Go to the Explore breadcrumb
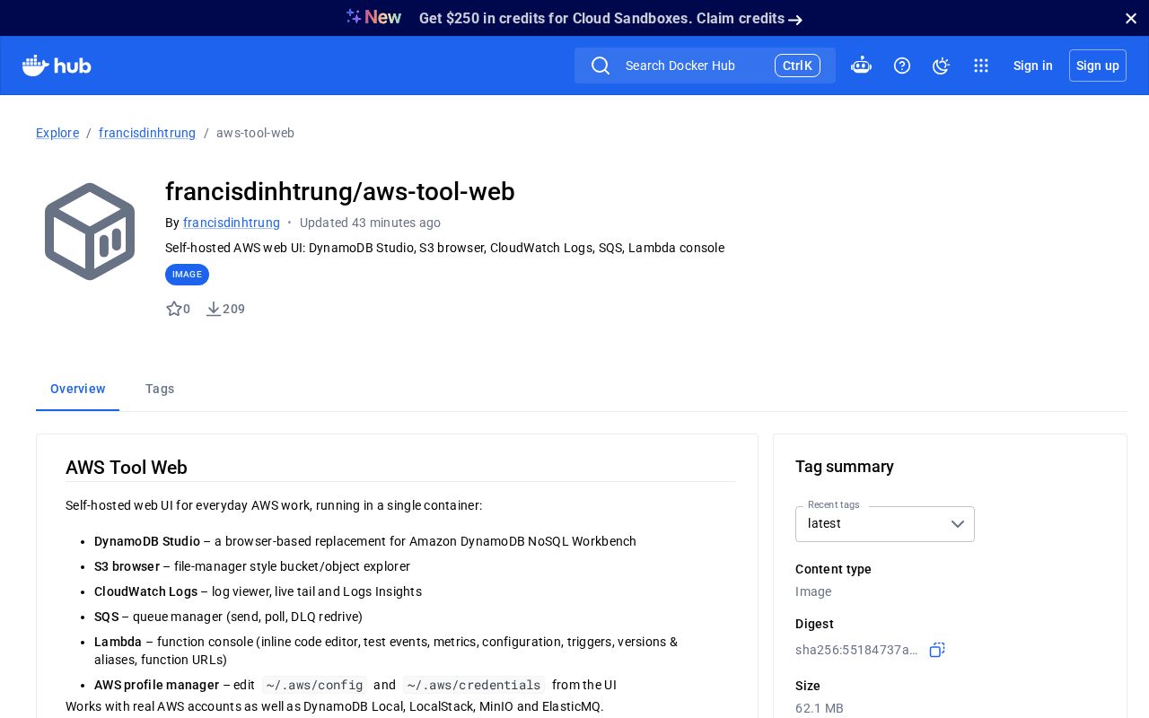The width and height of the screenshot is (1149, 718). [57, 133]
